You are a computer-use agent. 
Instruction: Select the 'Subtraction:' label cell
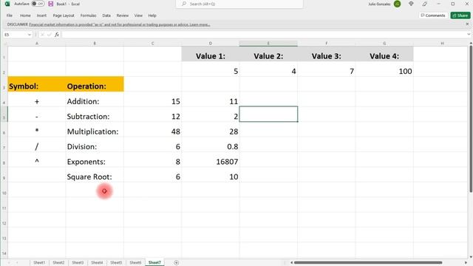95,115
